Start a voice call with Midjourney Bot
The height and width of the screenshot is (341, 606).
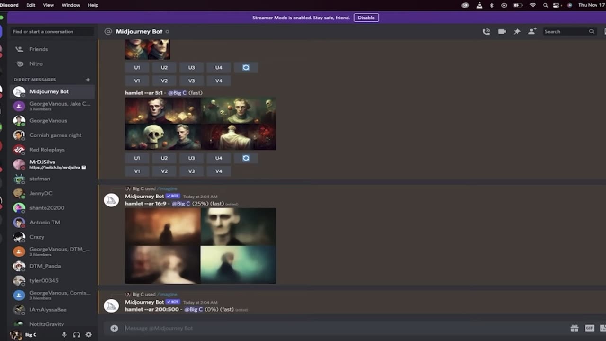coord(486,31)
